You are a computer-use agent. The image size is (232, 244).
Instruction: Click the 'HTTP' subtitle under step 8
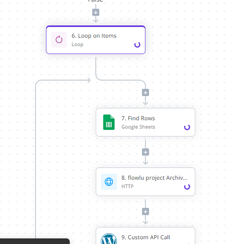[x=127, y=186]
